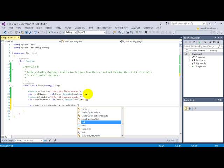Toggle auto-hide pin on Solution Explorer
Image resolution: width=224 pixels, height=168 pixels.
tap(218, 38)
